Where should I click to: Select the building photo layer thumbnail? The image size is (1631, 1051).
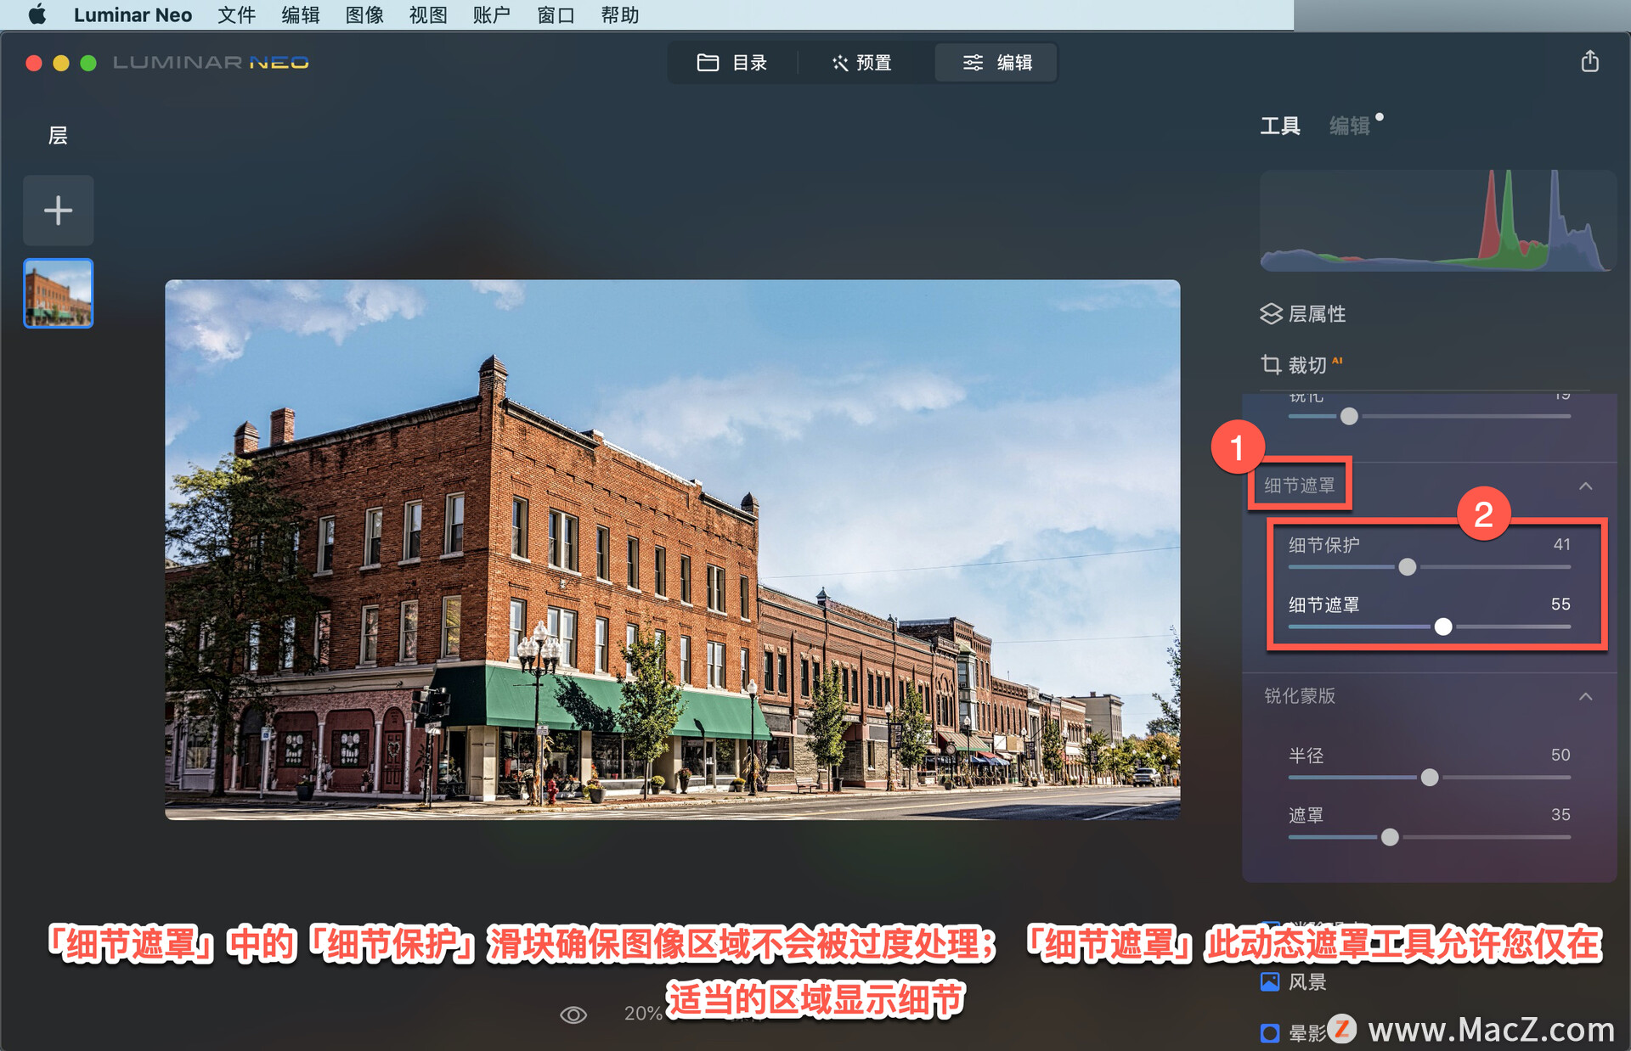[x=59, y=293]
